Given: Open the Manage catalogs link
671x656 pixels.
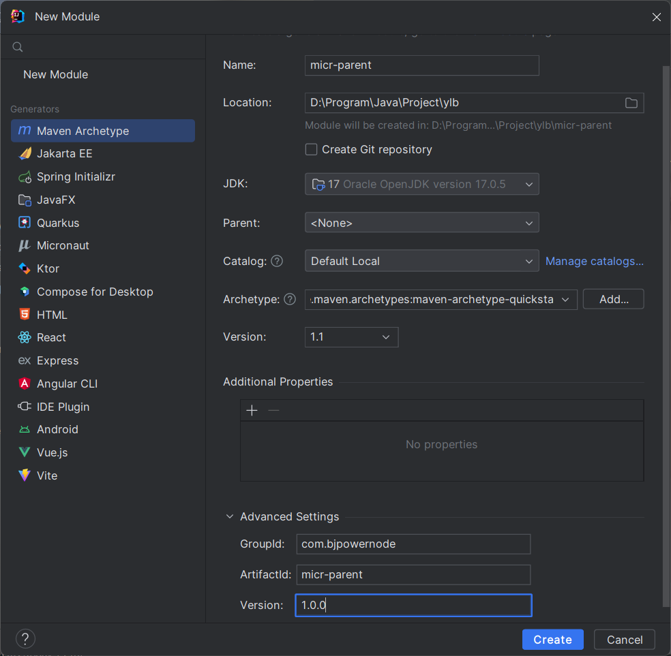Looking at the screenshot, I should (x=595, y=261).
